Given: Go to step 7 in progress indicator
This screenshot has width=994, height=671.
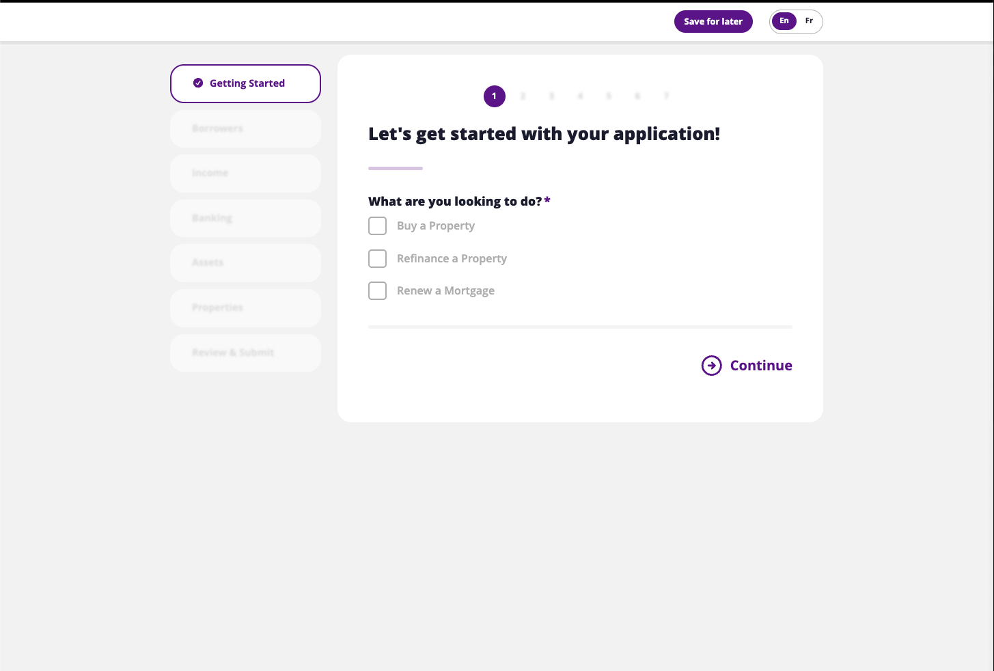Looking at the screenshot, I should coord(666,96).
